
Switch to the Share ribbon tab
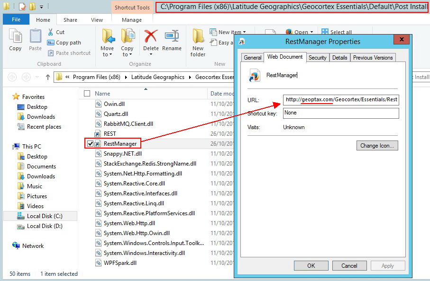tap(70, 20)
